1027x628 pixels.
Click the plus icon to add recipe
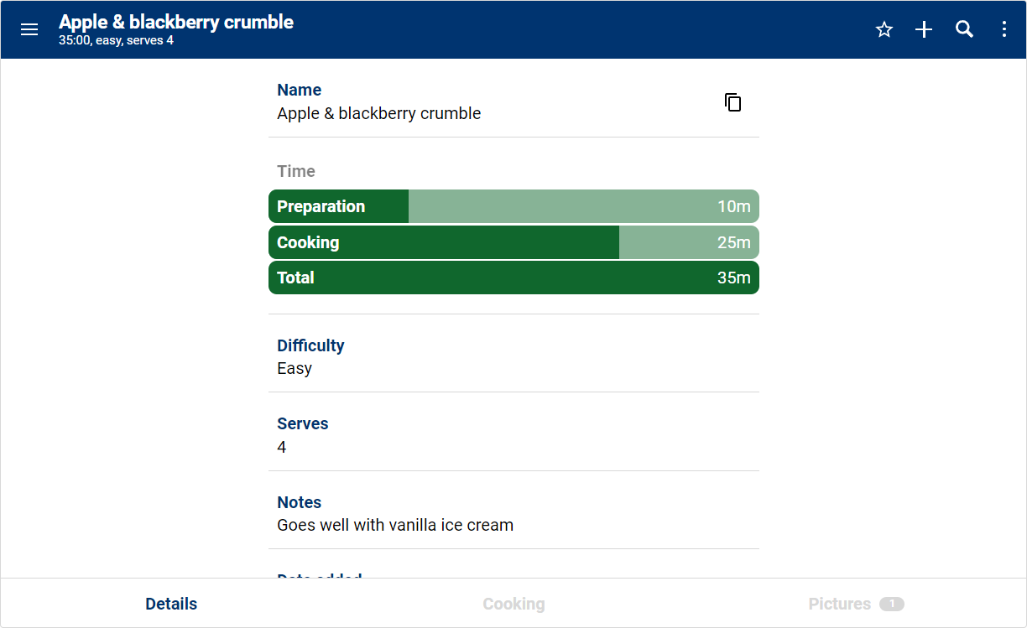(924, 29)
